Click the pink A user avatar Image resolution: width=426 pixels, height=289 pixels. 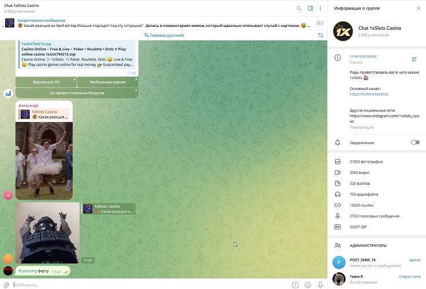coord(8,195)
